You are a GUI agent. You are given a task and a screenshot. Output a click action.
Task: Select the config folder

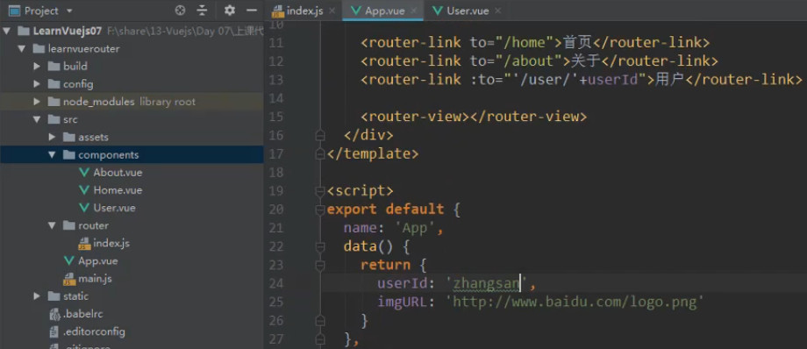78,84
